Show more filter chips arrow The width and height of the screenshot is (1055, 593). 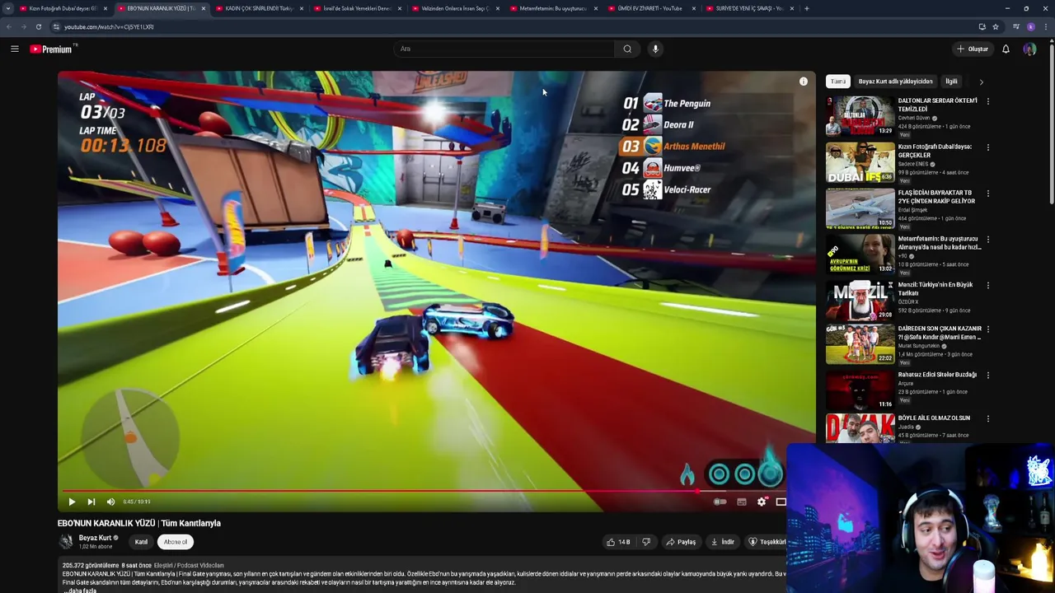[x=981, y=82]
